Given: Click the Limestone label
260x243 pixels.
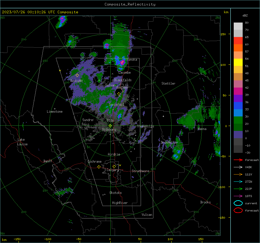Looking at the screenshot, I should (55, 112).
